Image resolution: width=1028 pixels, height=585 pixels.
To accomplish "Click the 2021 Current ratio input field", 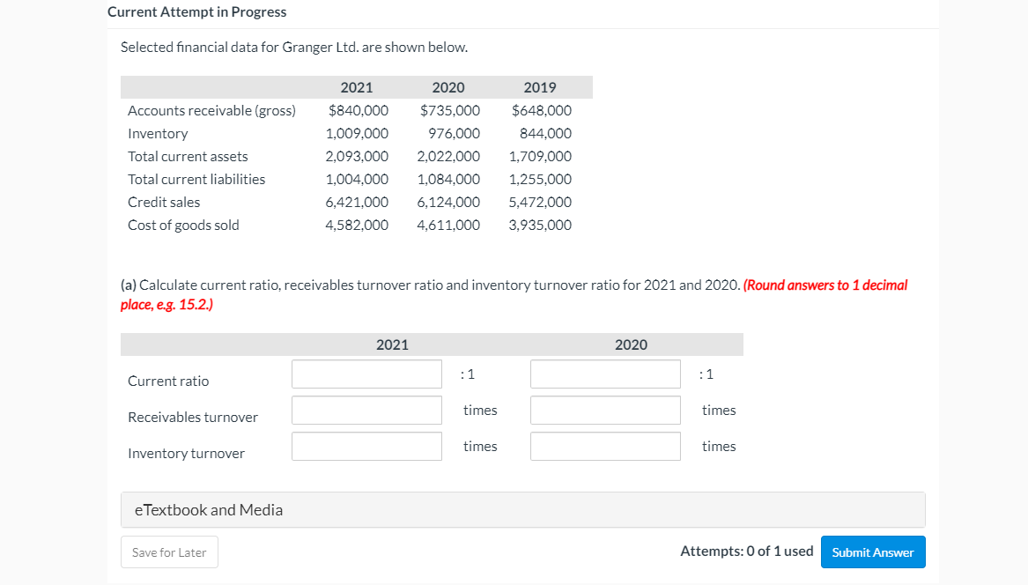I will coord(366,374).
